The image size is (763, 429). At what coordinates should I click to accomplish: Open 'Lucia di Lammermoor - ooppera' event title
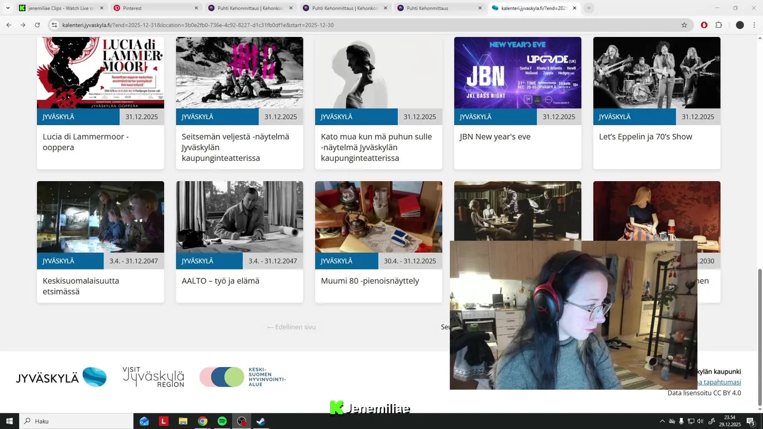(86, 142)
